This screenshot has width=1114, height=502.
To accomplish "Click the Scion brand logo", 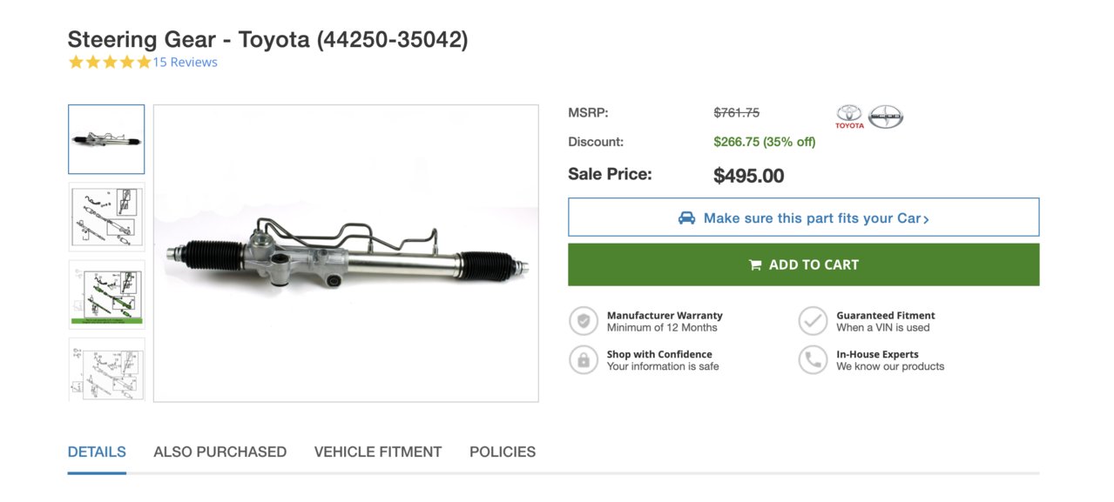I will (x=886, y=116).
